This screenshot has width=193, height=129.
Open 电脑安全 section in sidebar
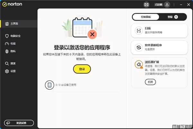13,36
